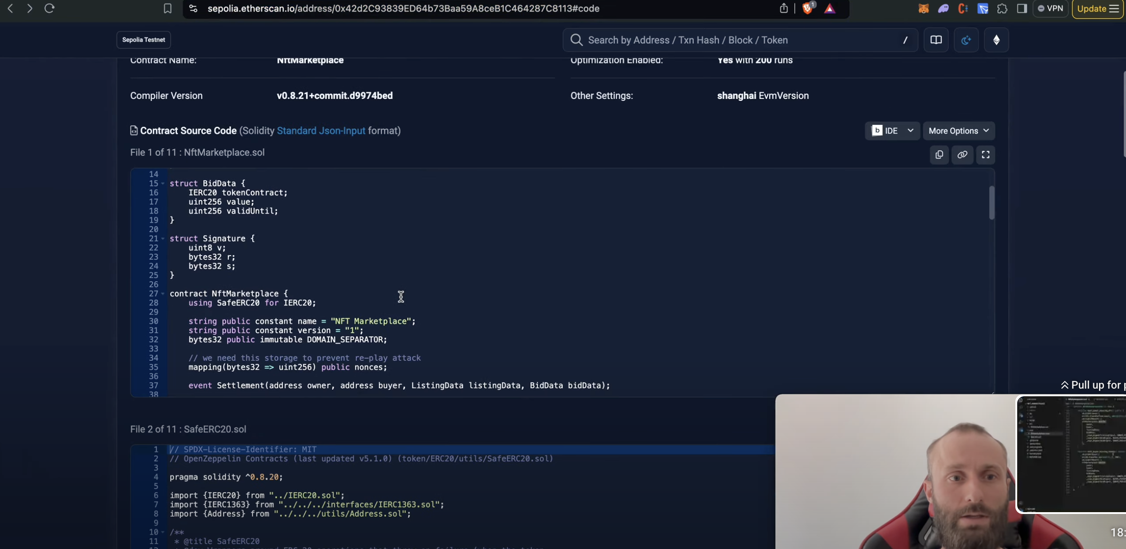Open site settings icon in address bar
The image size is (1126, 549).
193,8
